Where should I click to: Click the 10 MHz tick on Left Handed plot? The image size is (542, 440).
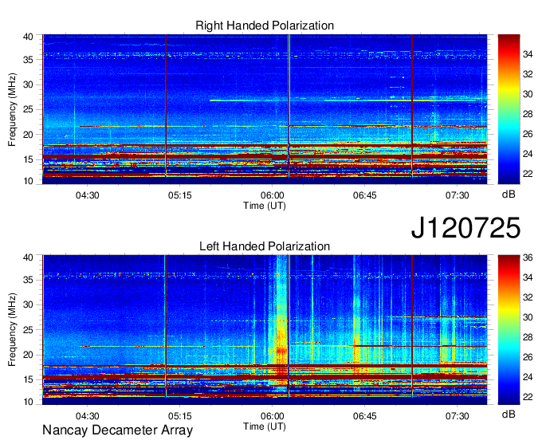[x=28, y=402]
